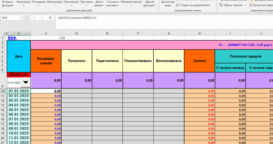273x144 pixels.
Task: Click the Убрать стрелки button
Action: coord(231,5)
